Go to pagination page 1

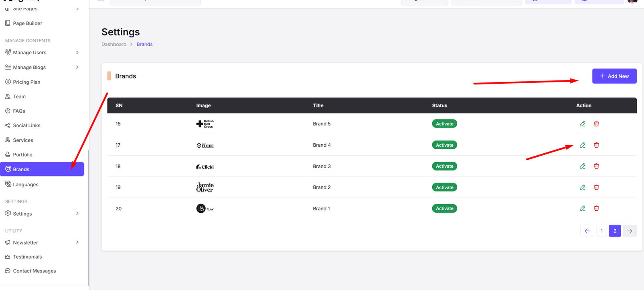601,231
